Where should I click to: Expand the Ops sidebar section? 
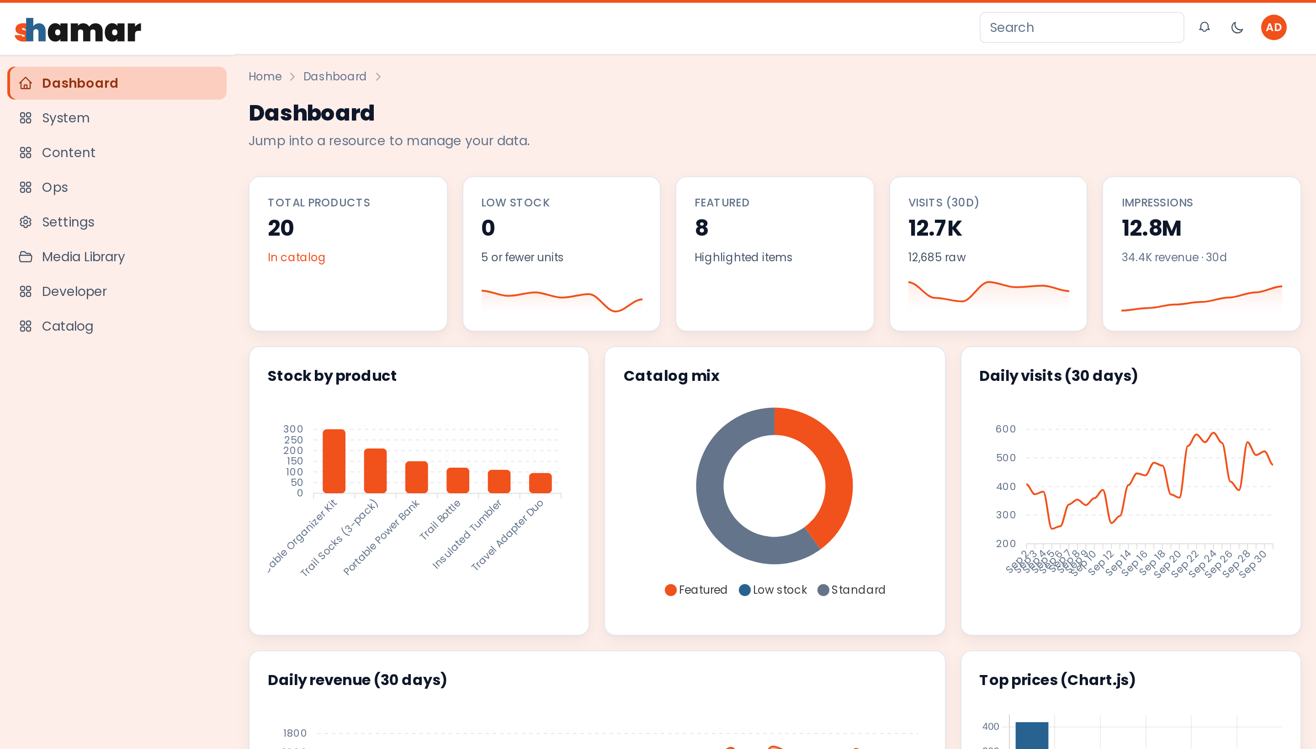tap(117, 187)
